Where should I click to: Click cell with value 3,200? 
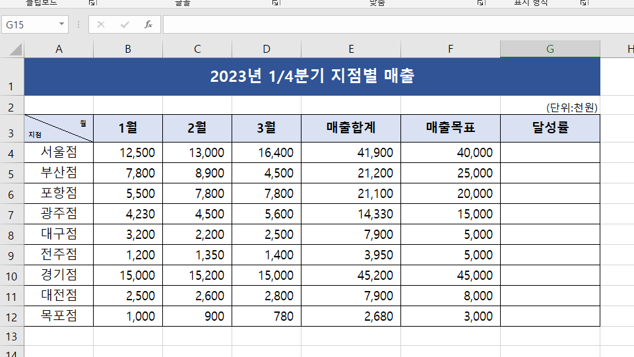[x=128, y=234]
